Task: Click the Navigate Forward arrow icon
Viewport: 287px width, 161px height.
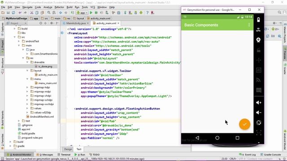Action: point(66,13)
